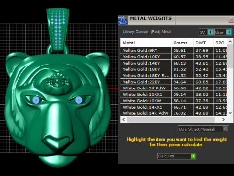
Task: Select the Yellow Gold:18KY row
Action: click(174, 69)
